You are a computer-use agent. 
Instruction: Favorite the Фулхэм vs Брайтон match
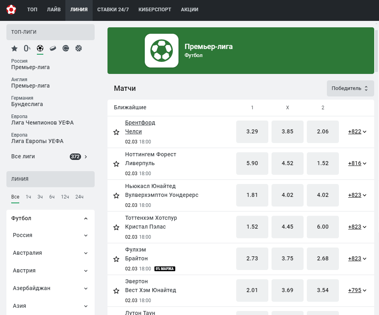(116, 259)
